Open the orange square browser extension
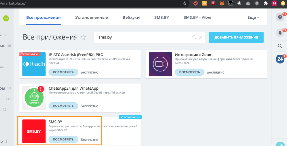This screenshot has width=287, height=146. (x=204, y=3)
